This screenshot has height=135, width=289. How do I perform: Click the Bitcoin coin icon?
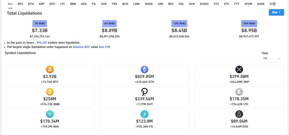coord(50,69)
